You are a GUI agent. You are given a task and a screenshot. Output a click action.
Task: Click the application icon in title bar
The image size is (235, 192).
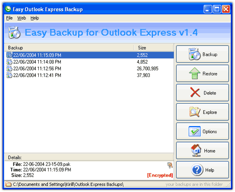[8, 9]
